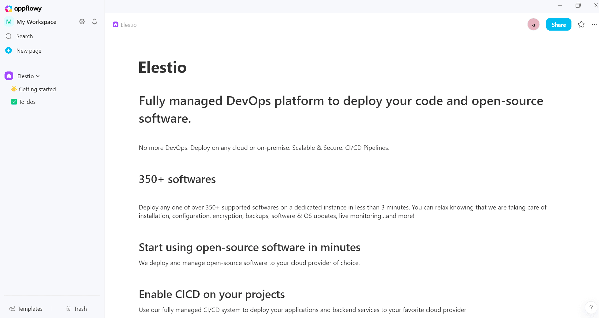Image resolution: width=599 pixels, height=318 pixels.
Task: Open Elestio from the breadcrumb
Action: click(128, 25)
